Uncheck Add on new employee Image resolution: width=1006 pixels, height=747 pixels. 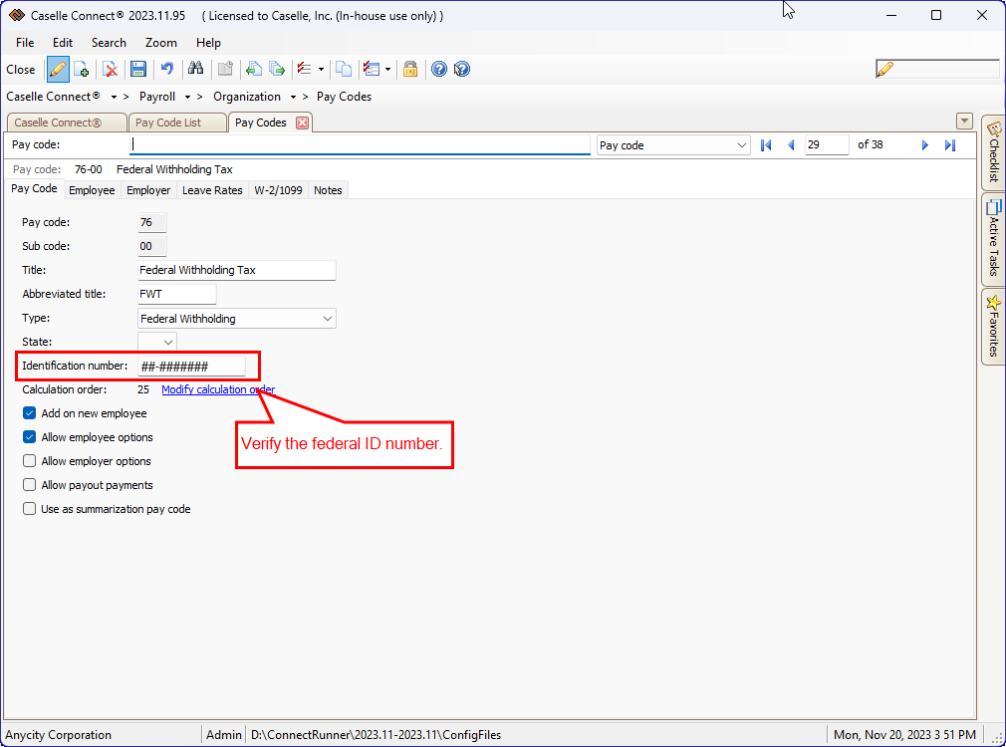tap(29, 412)
